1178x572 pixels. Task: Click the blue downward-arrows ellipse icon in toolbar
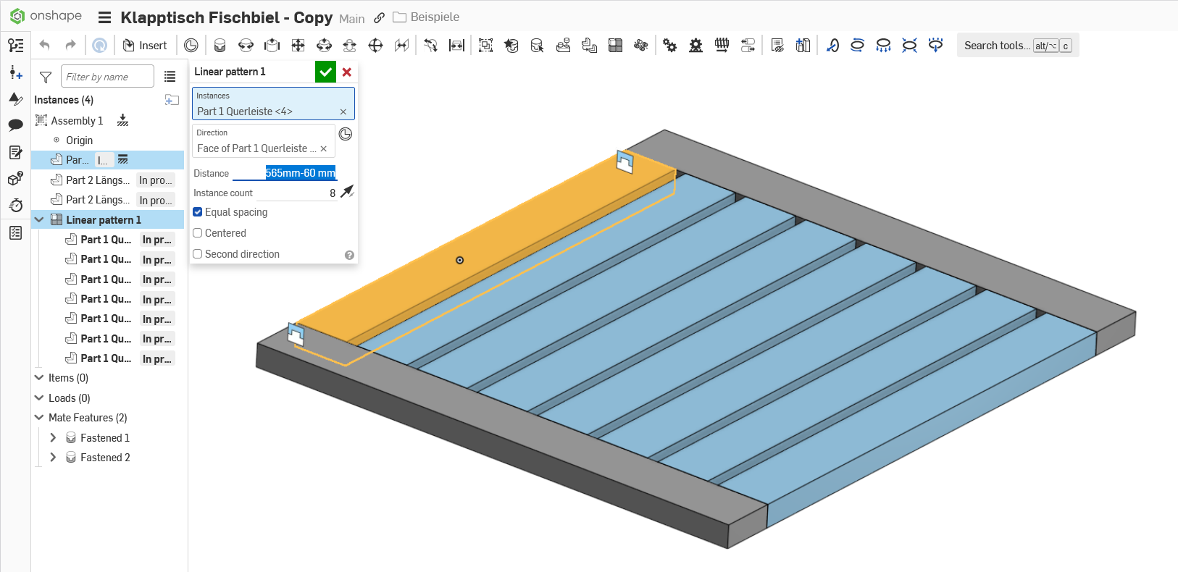[x=883, y=45]
